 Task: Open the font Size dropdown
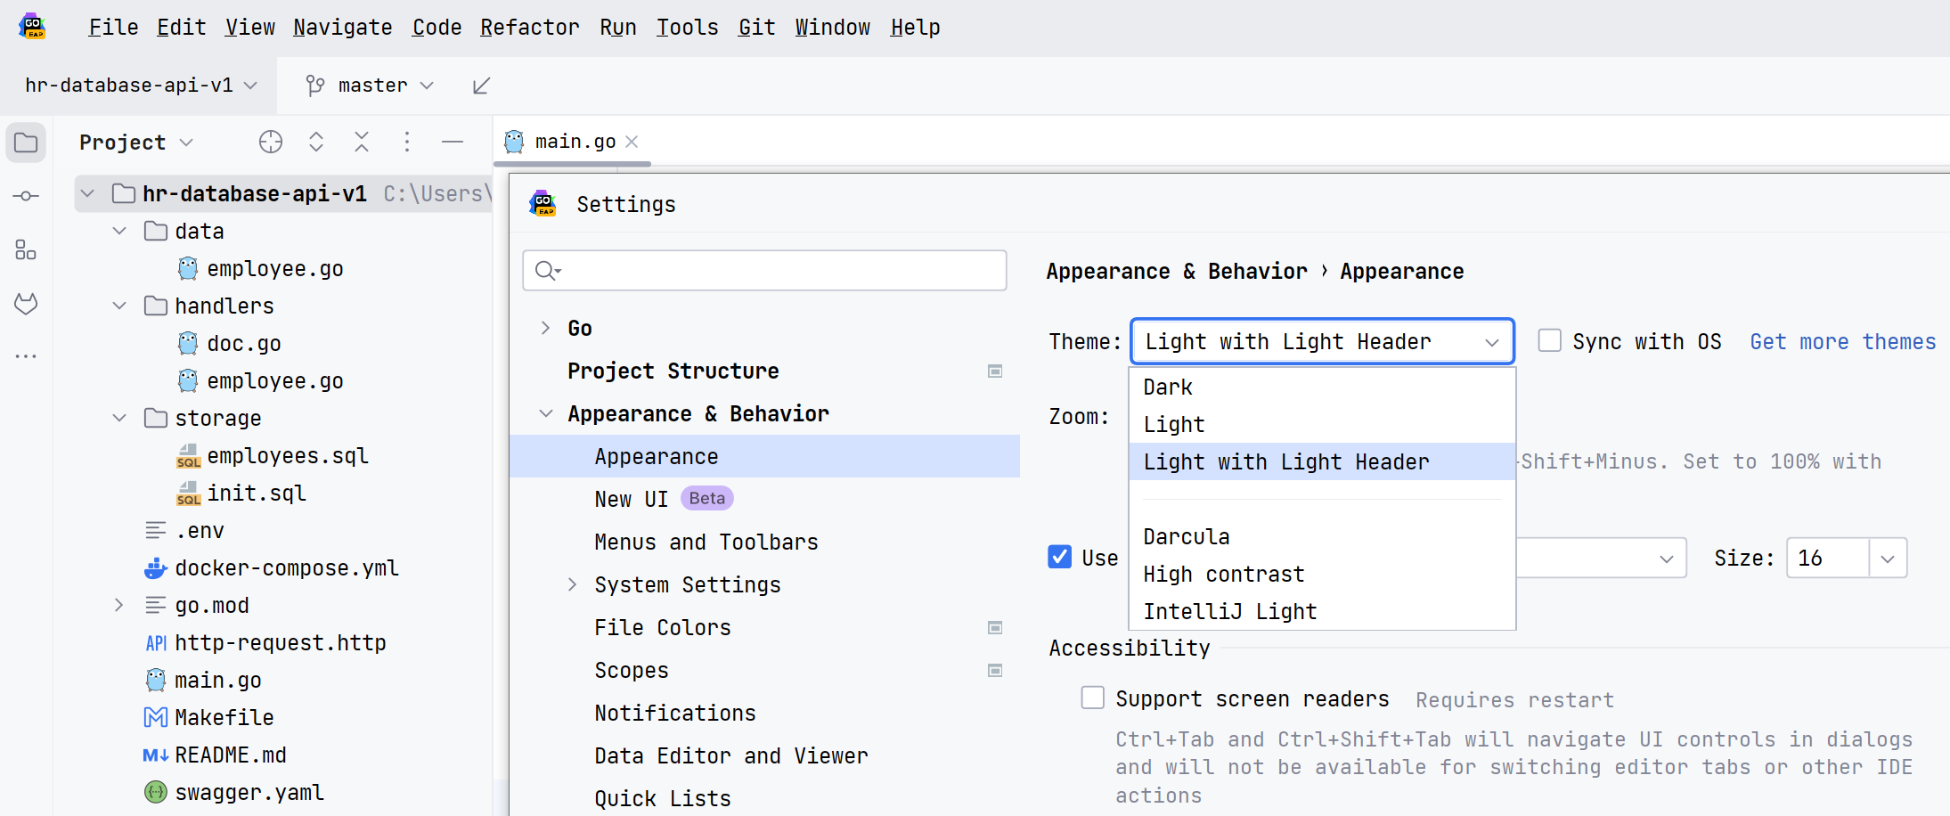[x=1887, y=559]
